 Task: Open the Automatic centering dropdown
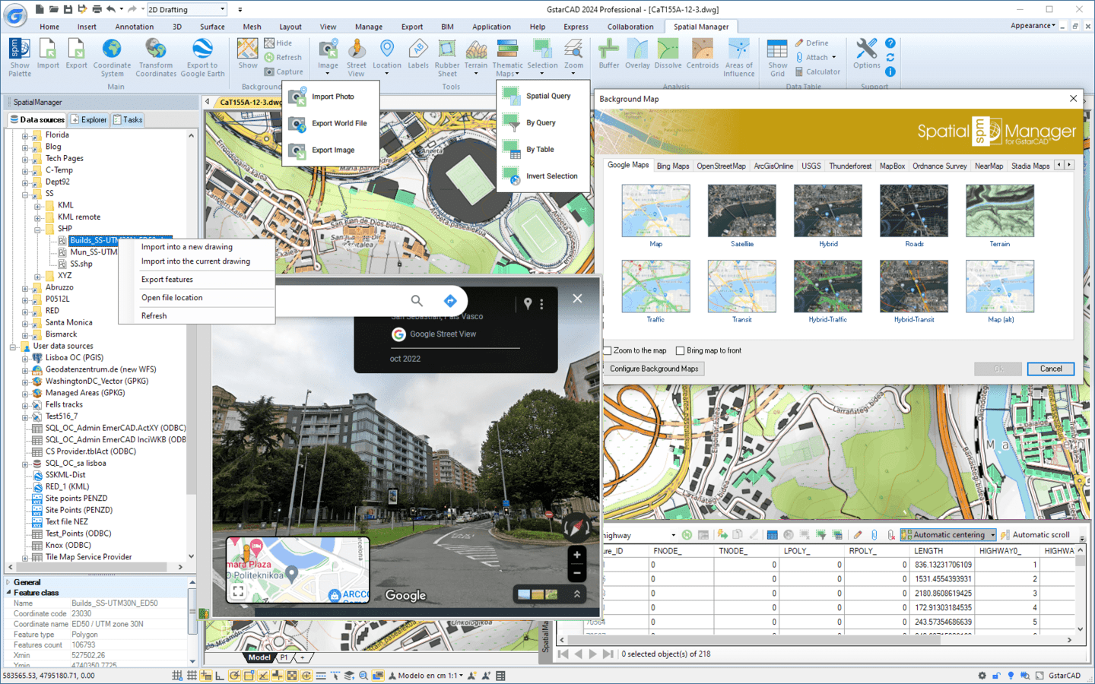(992, 535)
